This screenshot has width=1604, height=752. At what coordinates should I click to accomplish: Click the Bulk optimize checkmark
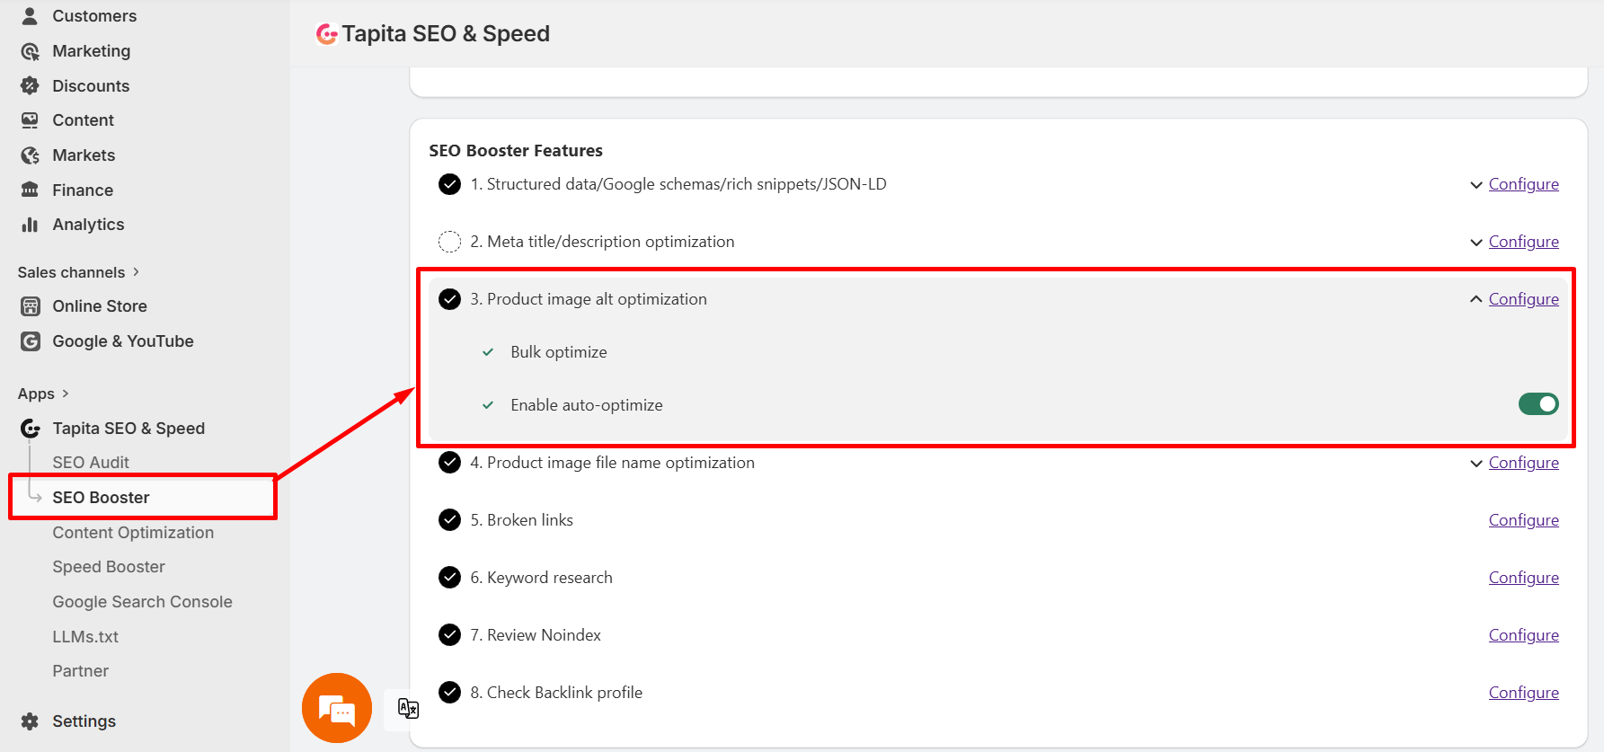[487, 351]
